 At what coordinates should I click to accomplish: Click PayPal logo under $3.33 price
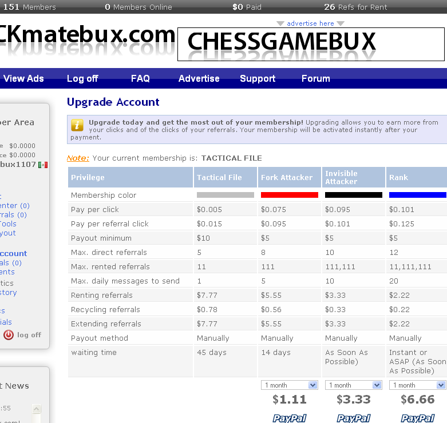click(354, 418)
